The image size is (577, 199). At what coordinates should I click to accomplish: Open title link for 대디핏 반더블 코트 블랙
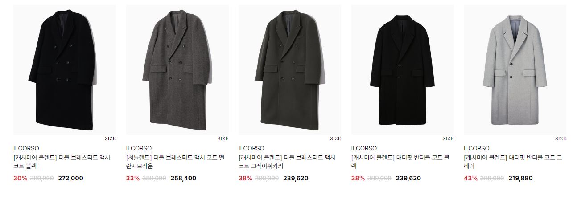400,162
